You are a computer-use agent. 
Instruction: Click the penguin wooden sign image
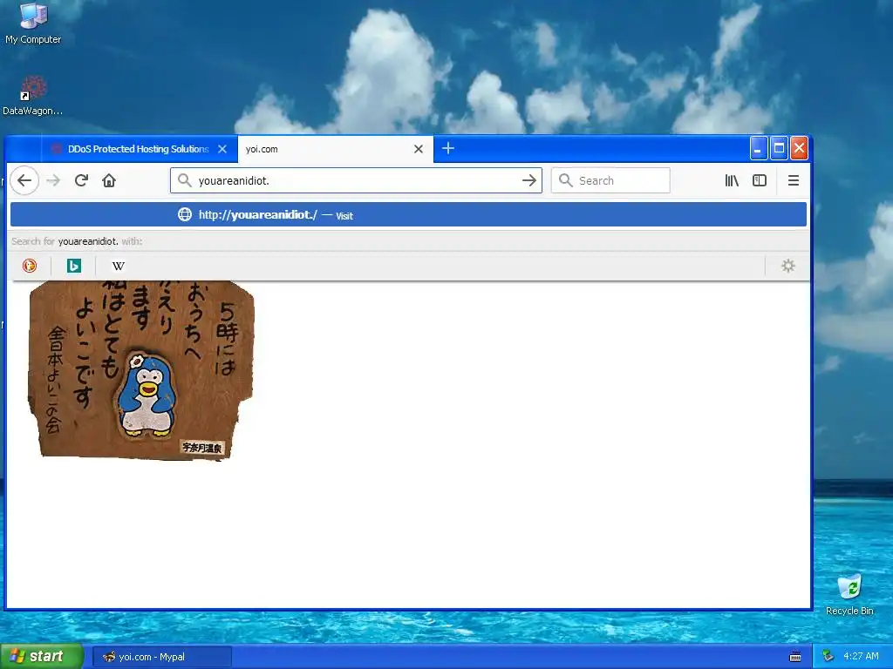(140, 369)
